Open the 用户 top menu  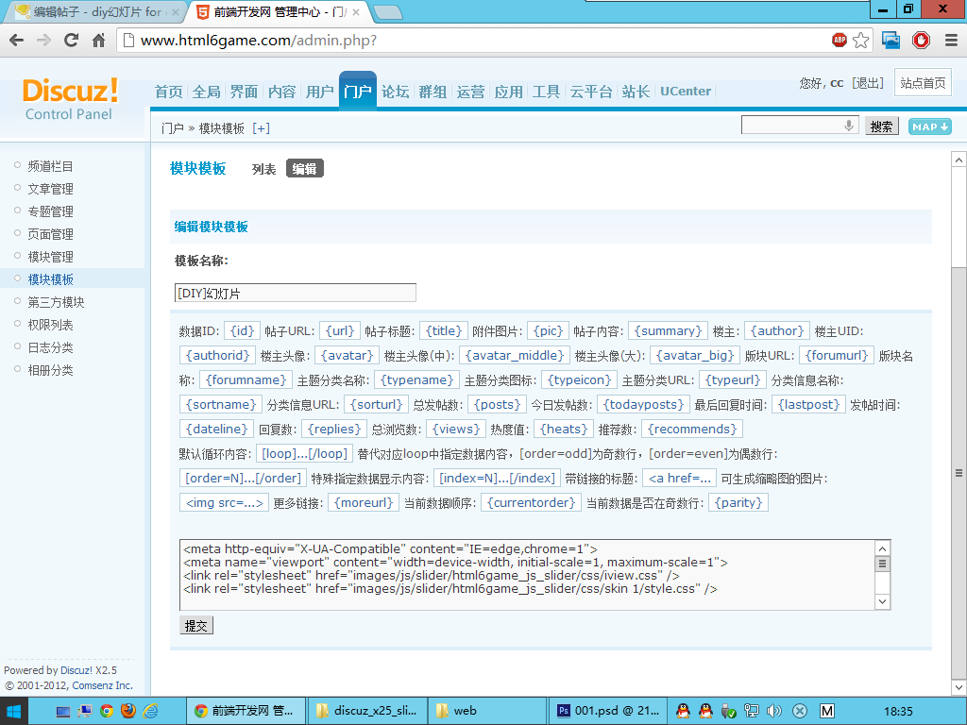pyautogui.click(x=319, y=92)
